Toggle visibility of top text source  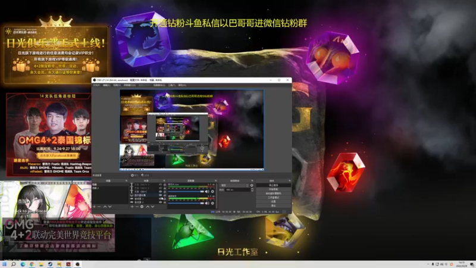160,185
